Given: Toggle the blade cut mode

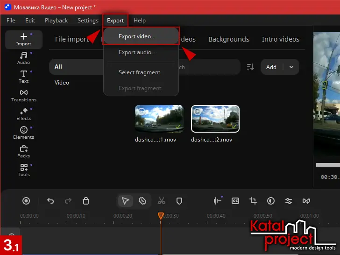Looking at the screenshot, I should pyautogui.click(x=143, y=201).
